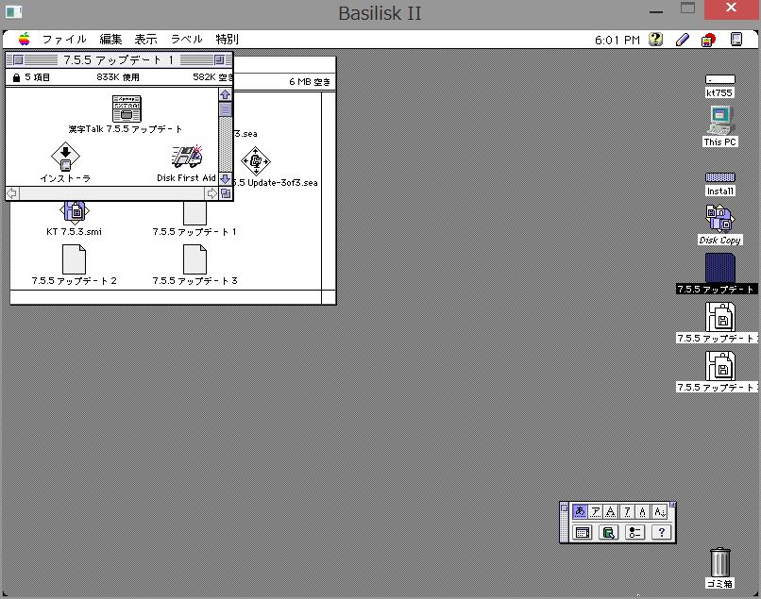Viewport: 761px width, 599px height.
Task: Select the Disk Copy desktop icon
Action: tap(720, 218)
